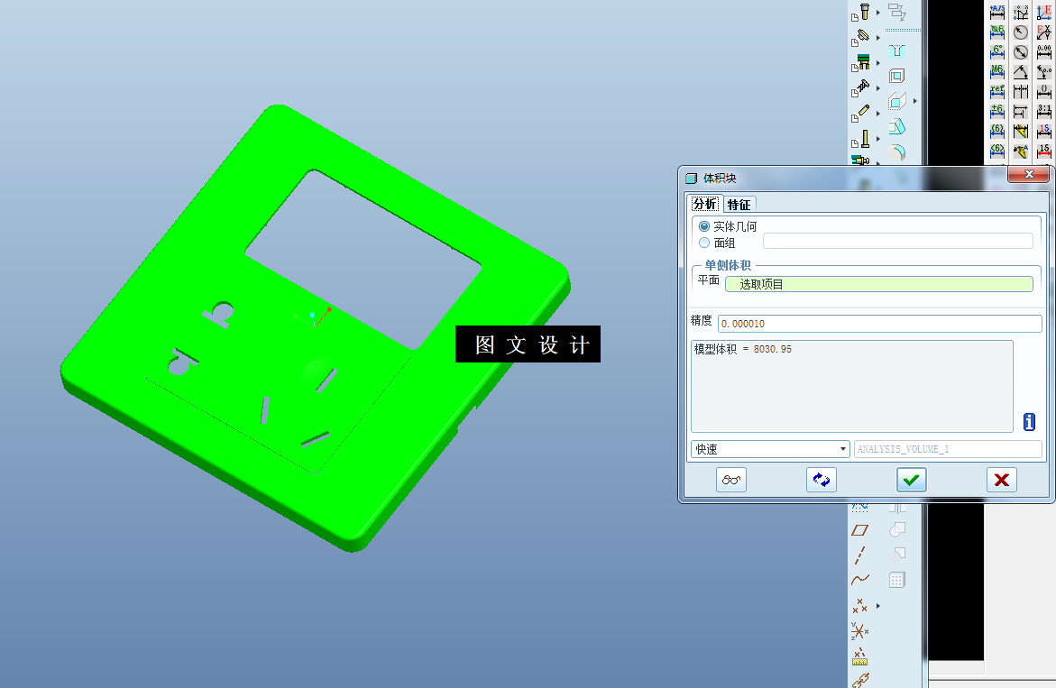The image size is (1056, 688).
Task: Expand the guide pin flyout arrow
Action: click(878, 13)
